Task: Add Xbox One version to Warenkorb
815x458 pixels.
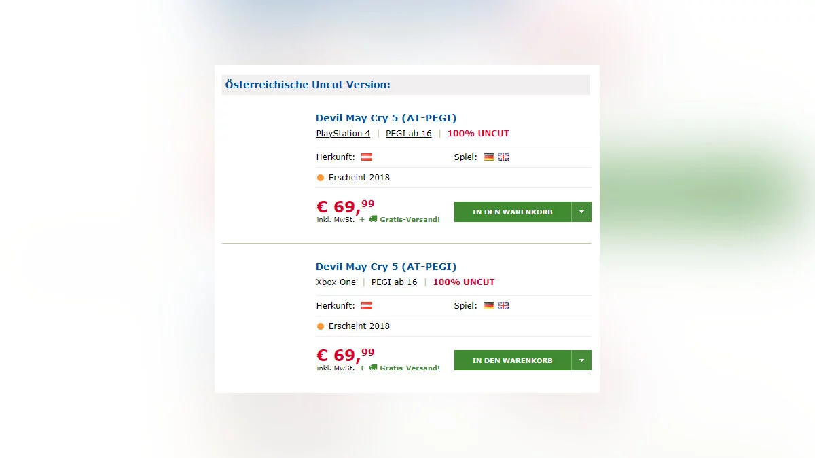Action: pyautogui.click(x=512, y=360)
